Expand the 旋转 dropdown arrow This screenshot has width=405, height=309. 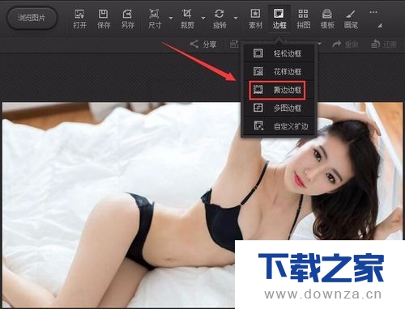(x=236, y=18)
